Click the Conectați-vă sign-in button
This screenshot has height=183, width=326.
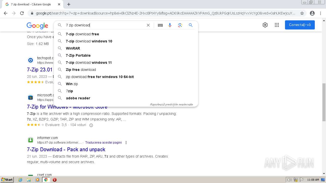point(300,25)
